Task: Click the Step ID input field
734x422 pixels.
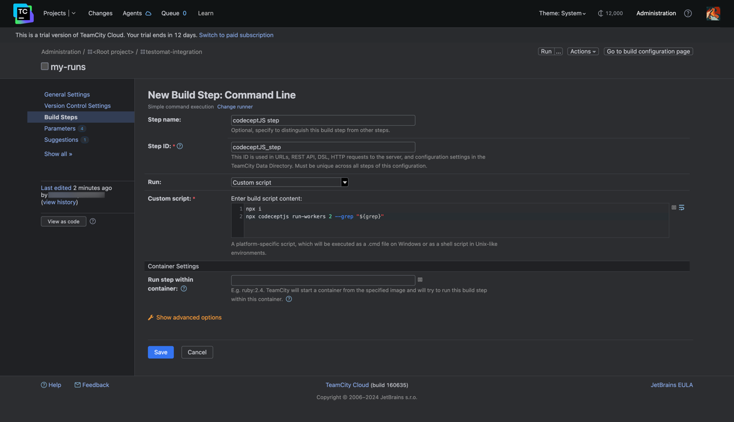Action: [323, 147]
